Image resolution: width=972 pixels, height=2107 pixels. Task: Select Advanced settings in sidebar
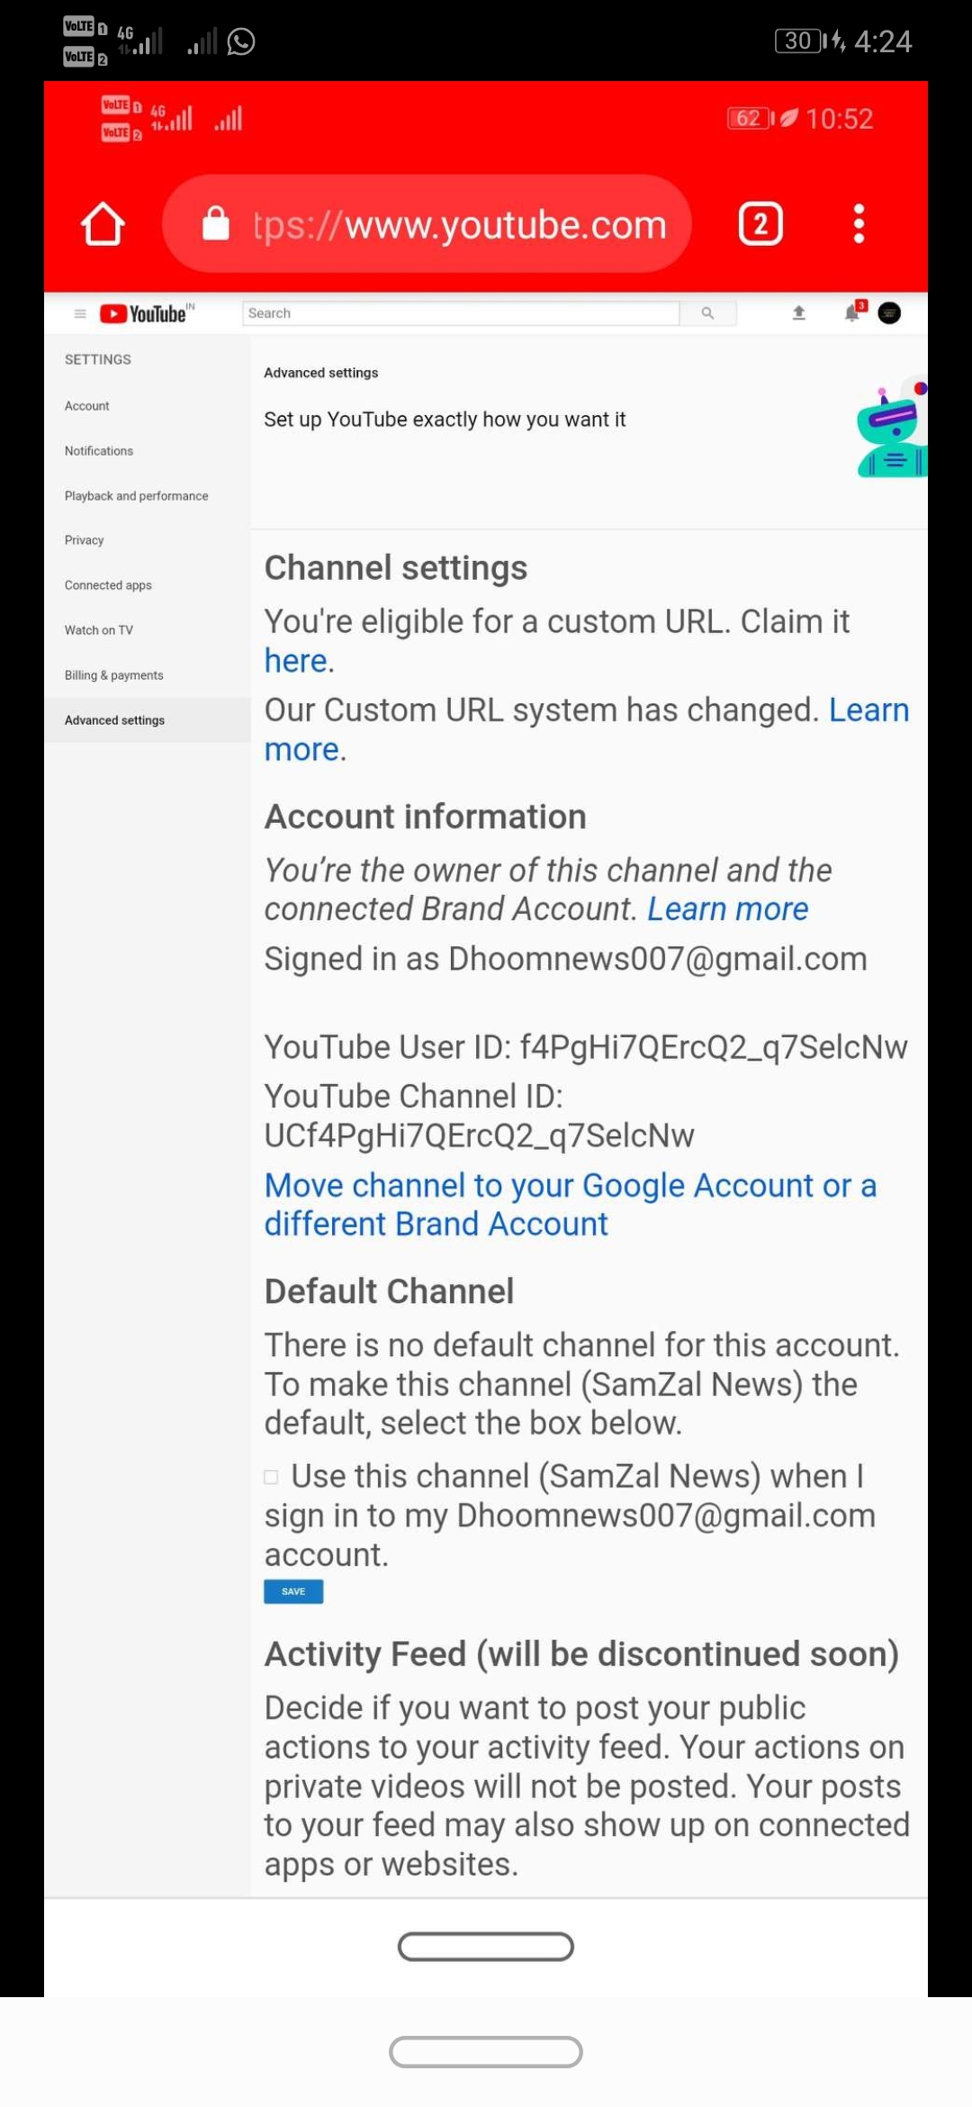(x=148, y=720)
